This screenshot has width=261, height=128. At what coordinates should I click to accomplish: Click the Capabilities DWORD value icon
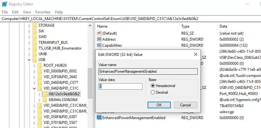pyautogui.click(x=99, y=45)
